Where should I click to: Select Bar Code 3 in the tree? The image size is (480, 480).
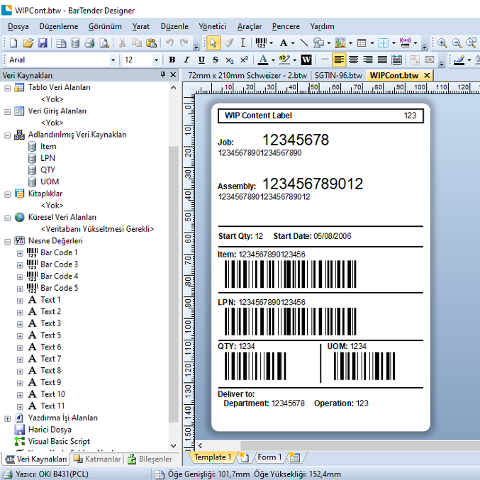(59, 264)
